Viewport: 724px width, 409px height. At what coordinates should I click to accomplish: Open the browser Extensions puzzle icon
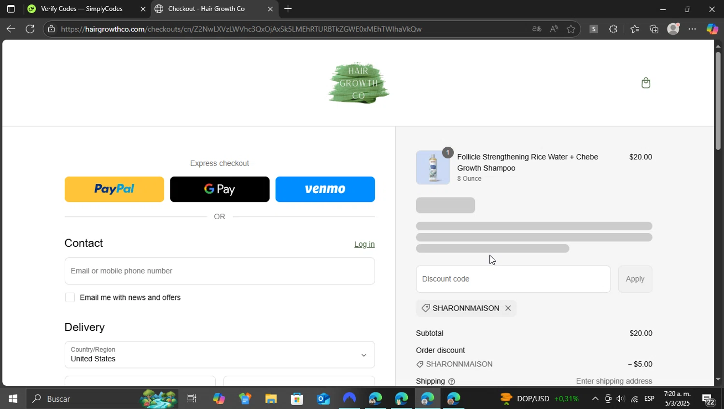tap(613, 29)
